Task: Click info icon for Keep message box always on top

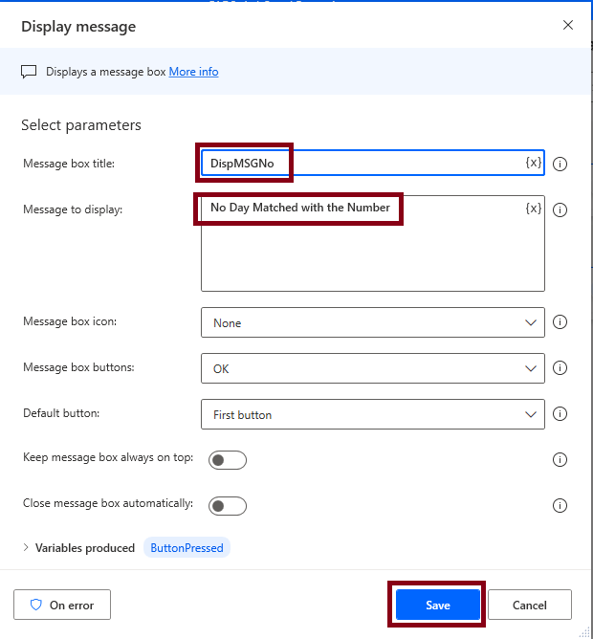Action: coord(560,460)
